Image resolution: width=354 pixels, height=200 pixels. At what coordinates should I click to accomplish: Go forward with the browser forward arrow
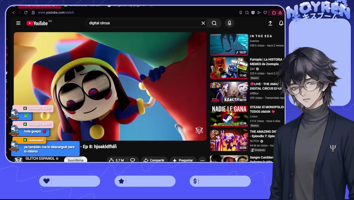coord(19,12)
